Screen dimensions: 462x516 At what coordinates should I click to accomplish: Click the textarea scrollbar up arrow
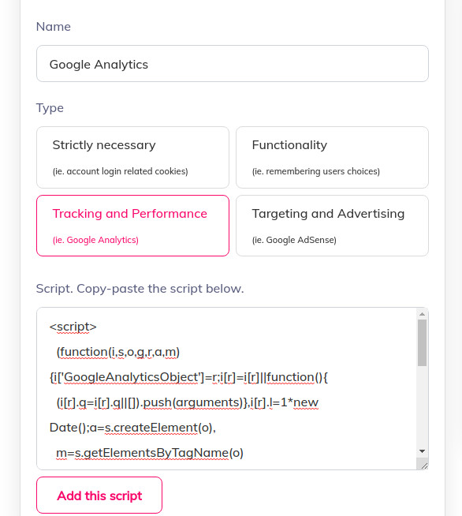click(x=423, y=314)
